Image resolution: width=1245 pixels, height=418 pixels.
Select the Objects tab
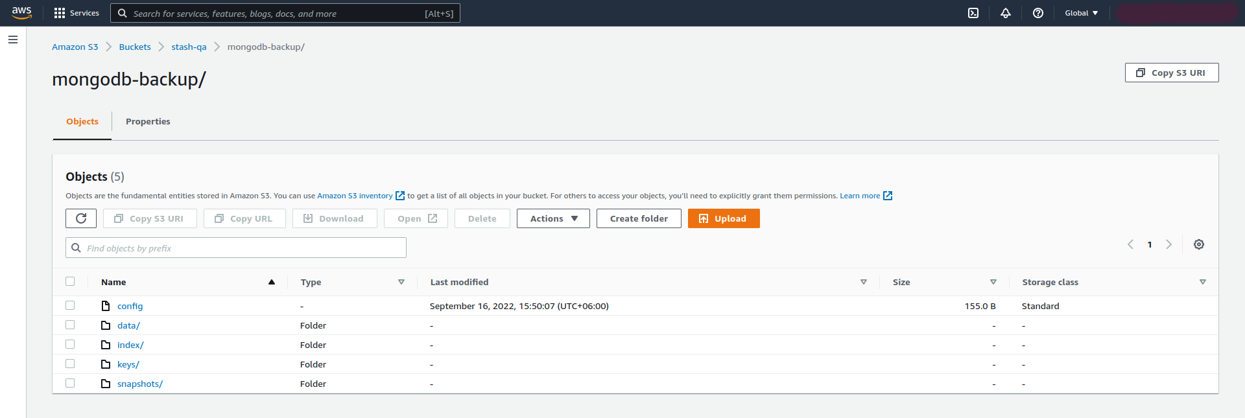(82, 121)
